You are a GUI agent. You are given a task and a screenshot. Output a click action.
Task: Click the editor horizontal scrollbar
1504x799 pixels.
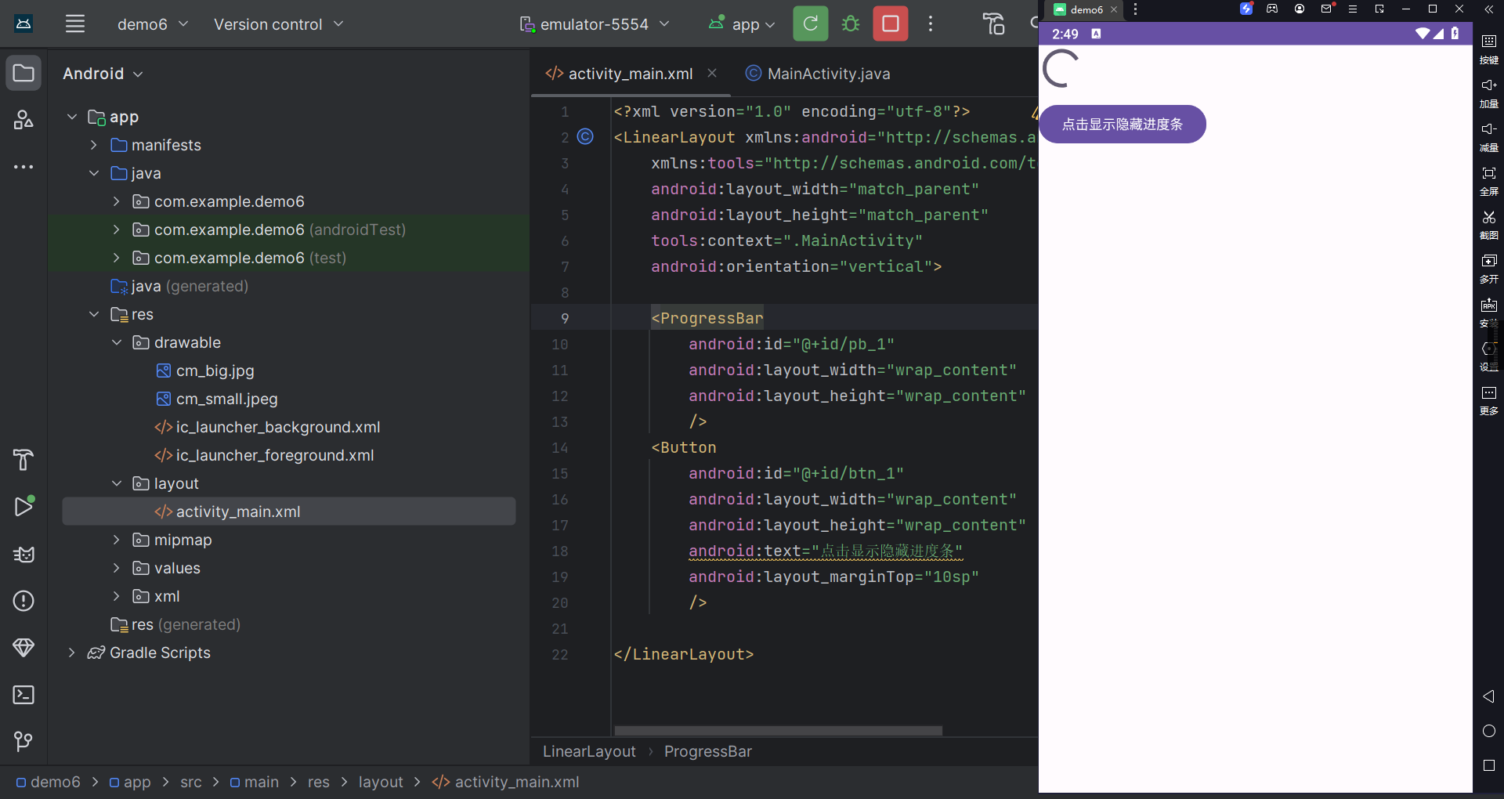778,731
